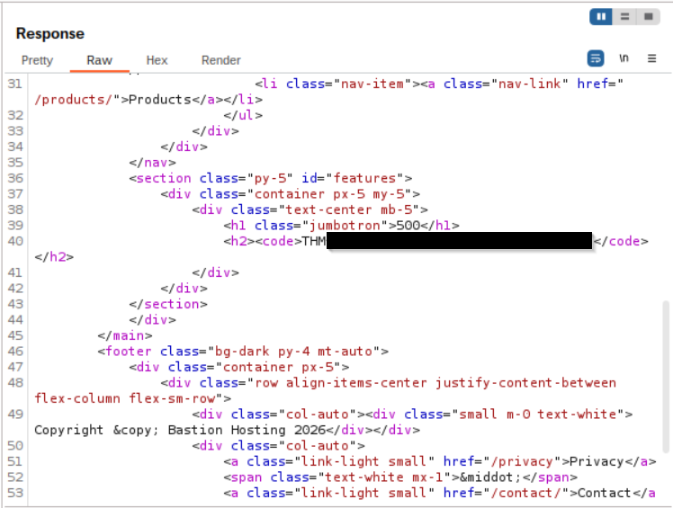Viewport: 673px width, 508px height.
Task: Click the "/products/" href value
Action: pos(77,100)
